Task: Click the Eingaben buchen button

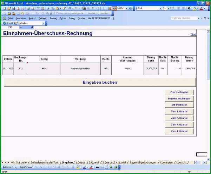Action: click(100, 82)
